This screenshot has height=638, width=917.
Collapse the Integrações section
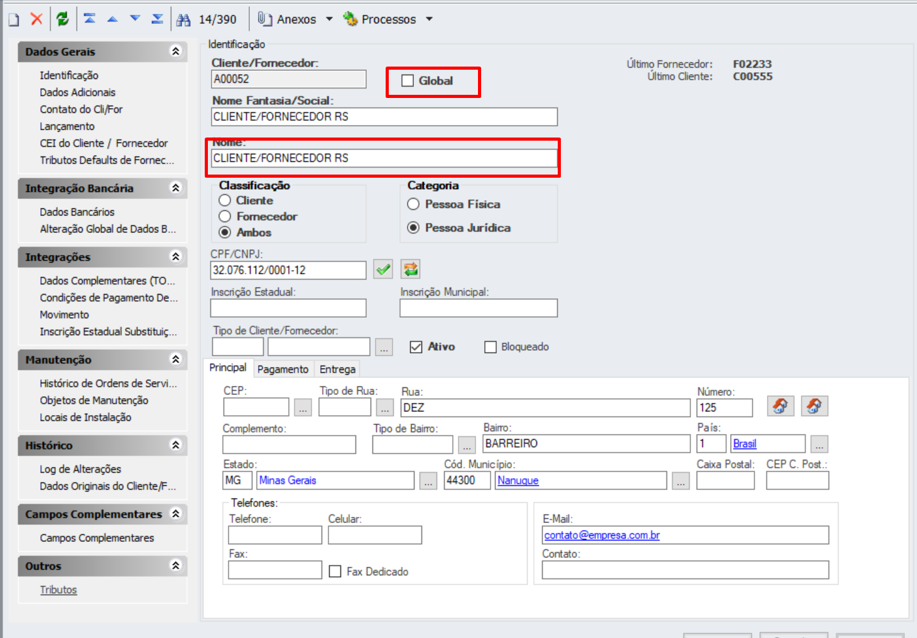click(176, 256)
